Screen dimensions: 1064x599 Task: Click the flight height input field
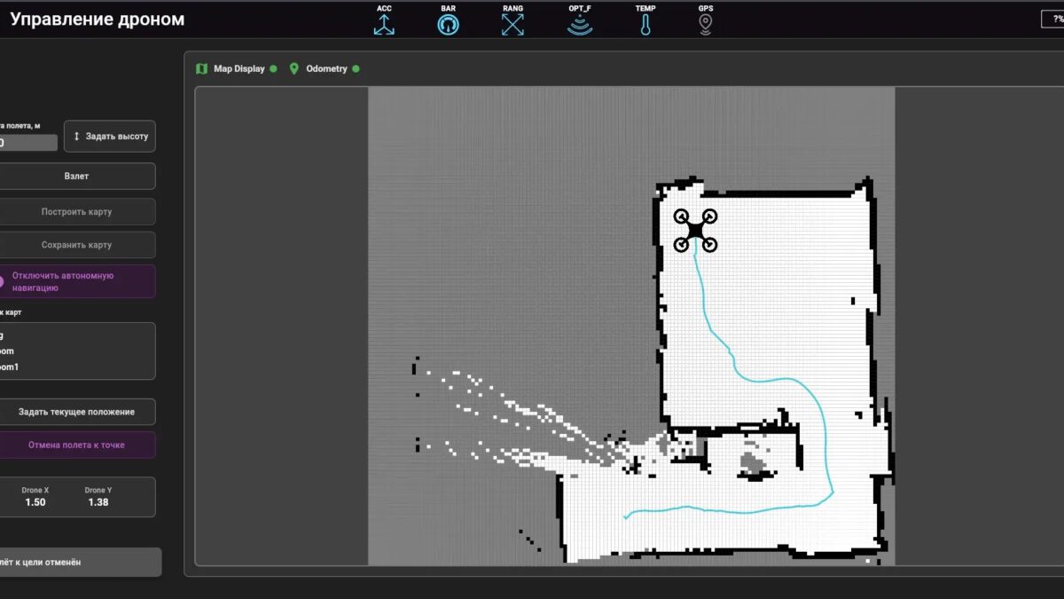click(28, 143)
